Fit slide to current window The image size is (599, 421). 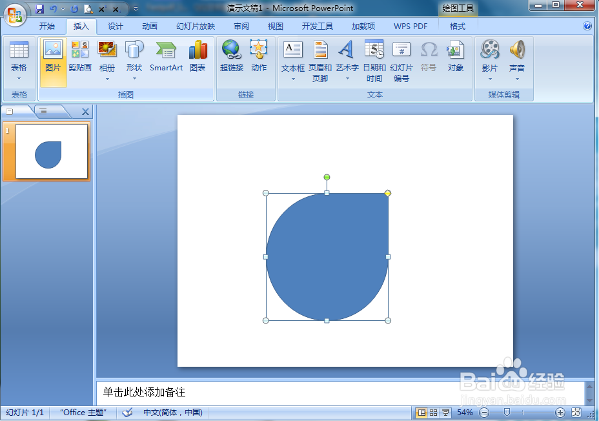pos(576,413)
